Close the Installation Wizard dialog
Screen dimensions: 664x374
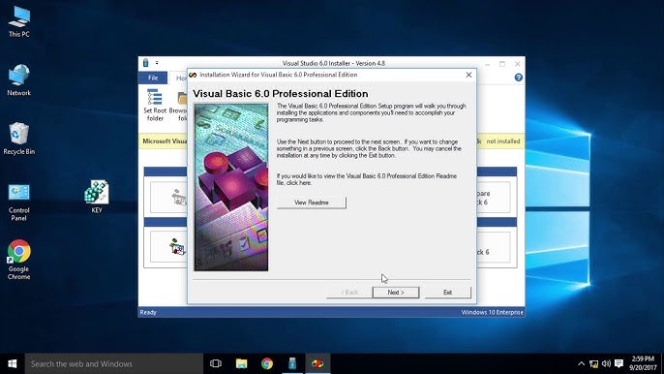468,75
